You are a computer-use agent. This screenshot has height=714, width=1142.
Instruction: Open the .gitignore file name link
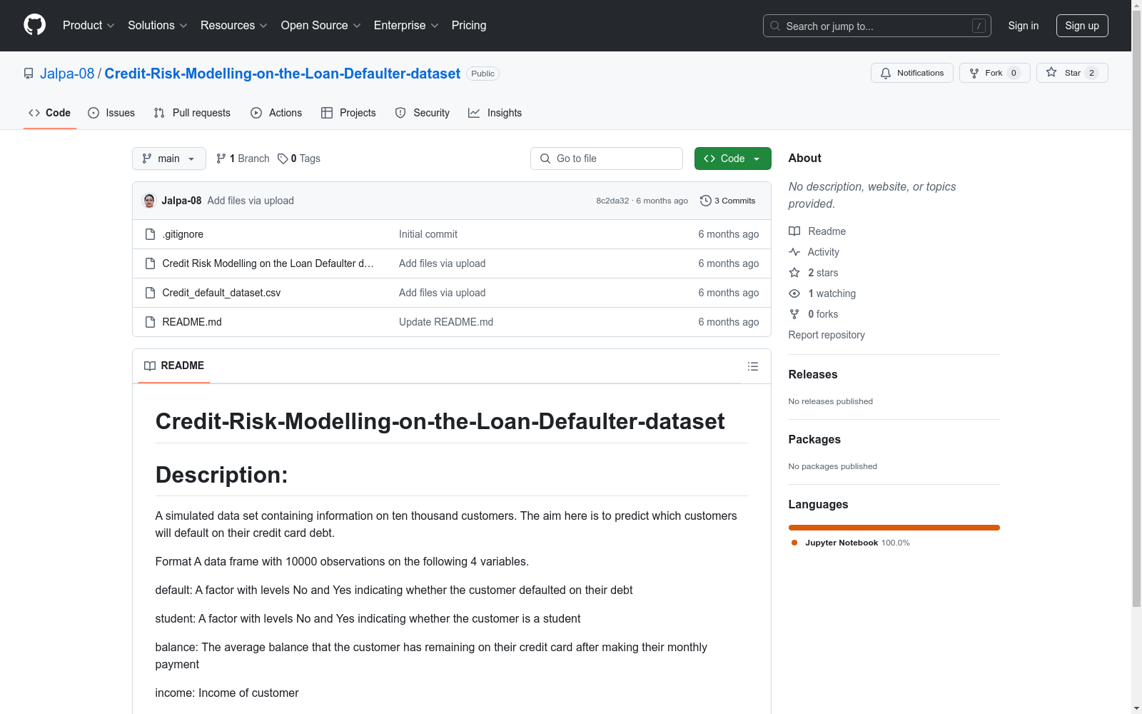click(183, 234)
